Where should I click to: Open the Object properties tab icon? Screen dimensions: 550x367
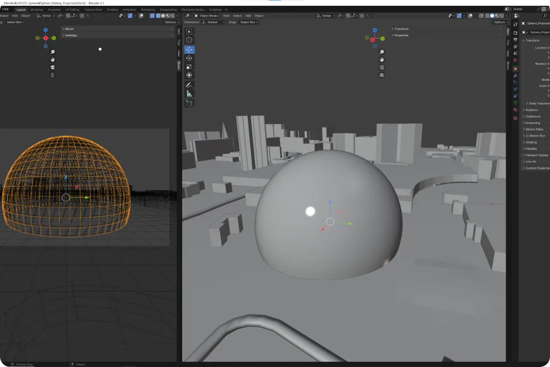(x=515, y=68)
